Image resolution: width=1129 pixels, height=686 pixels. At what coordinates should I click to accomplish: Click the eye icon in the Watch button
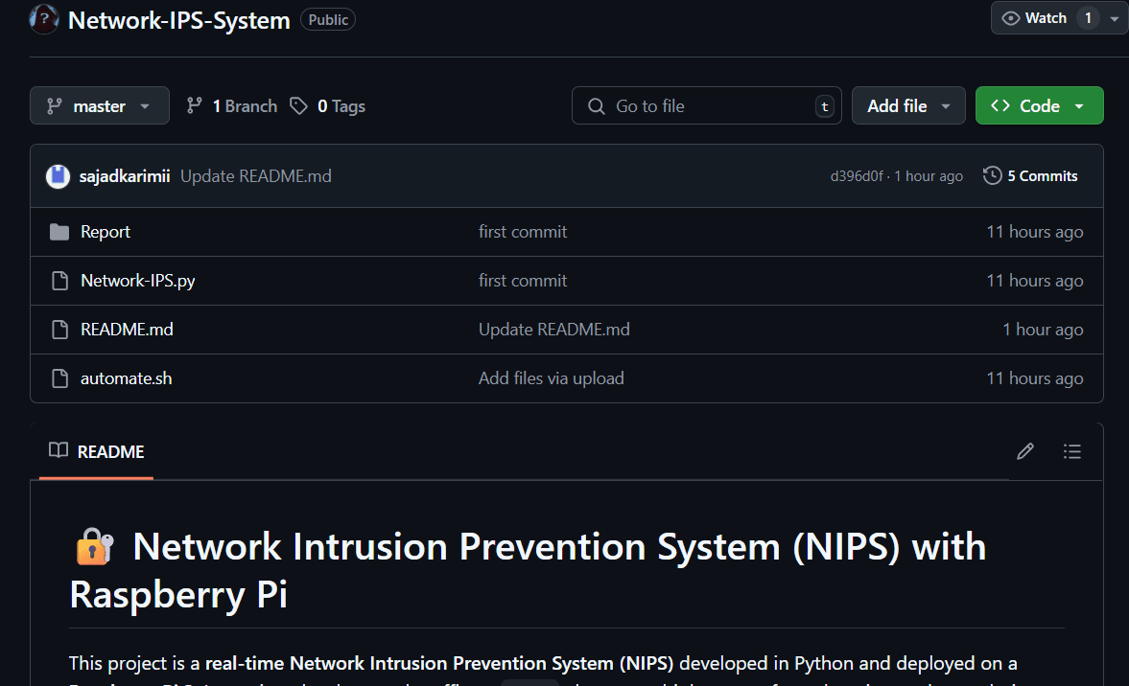1010,17
